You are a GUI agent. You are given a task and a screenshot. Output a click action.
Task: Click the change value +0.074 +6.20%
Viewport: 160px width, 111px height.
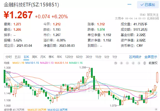pyautogui.click(x=51, y=17)
